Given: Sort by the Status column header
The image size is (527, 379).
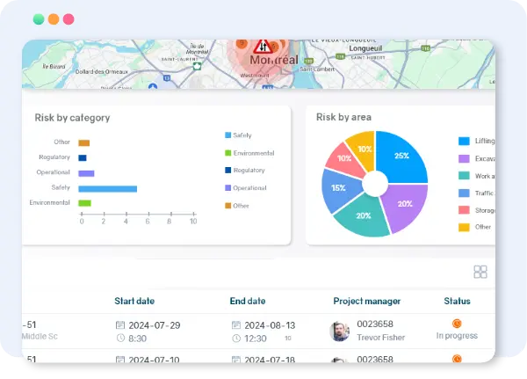Looking at the screenshot, I should coord(457,302).
